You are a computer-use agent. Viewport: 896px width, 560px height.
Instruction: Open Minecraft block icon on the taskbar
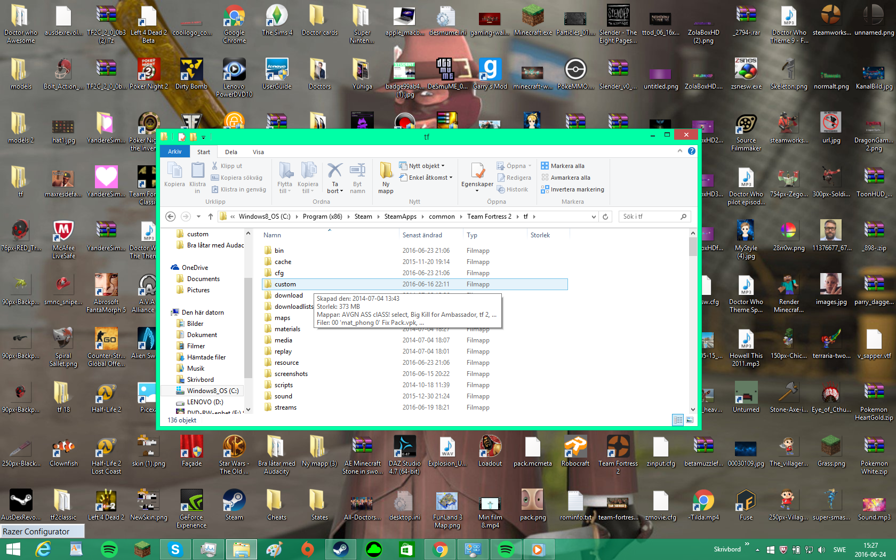click(142, 549)
